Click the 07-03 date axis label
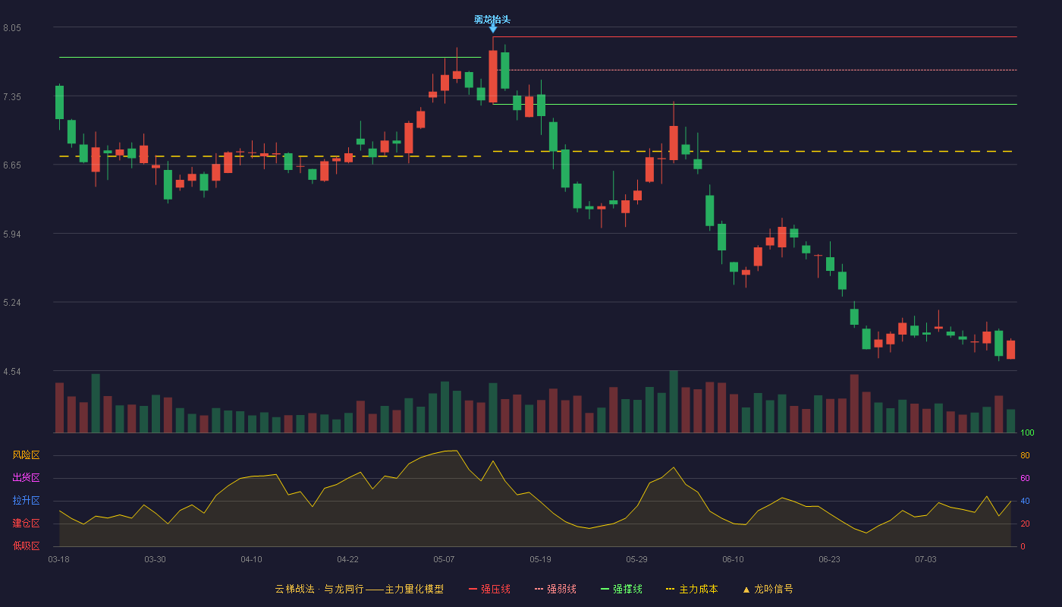The height and width of the screenshot is (607, 1062). click(925, 559)
